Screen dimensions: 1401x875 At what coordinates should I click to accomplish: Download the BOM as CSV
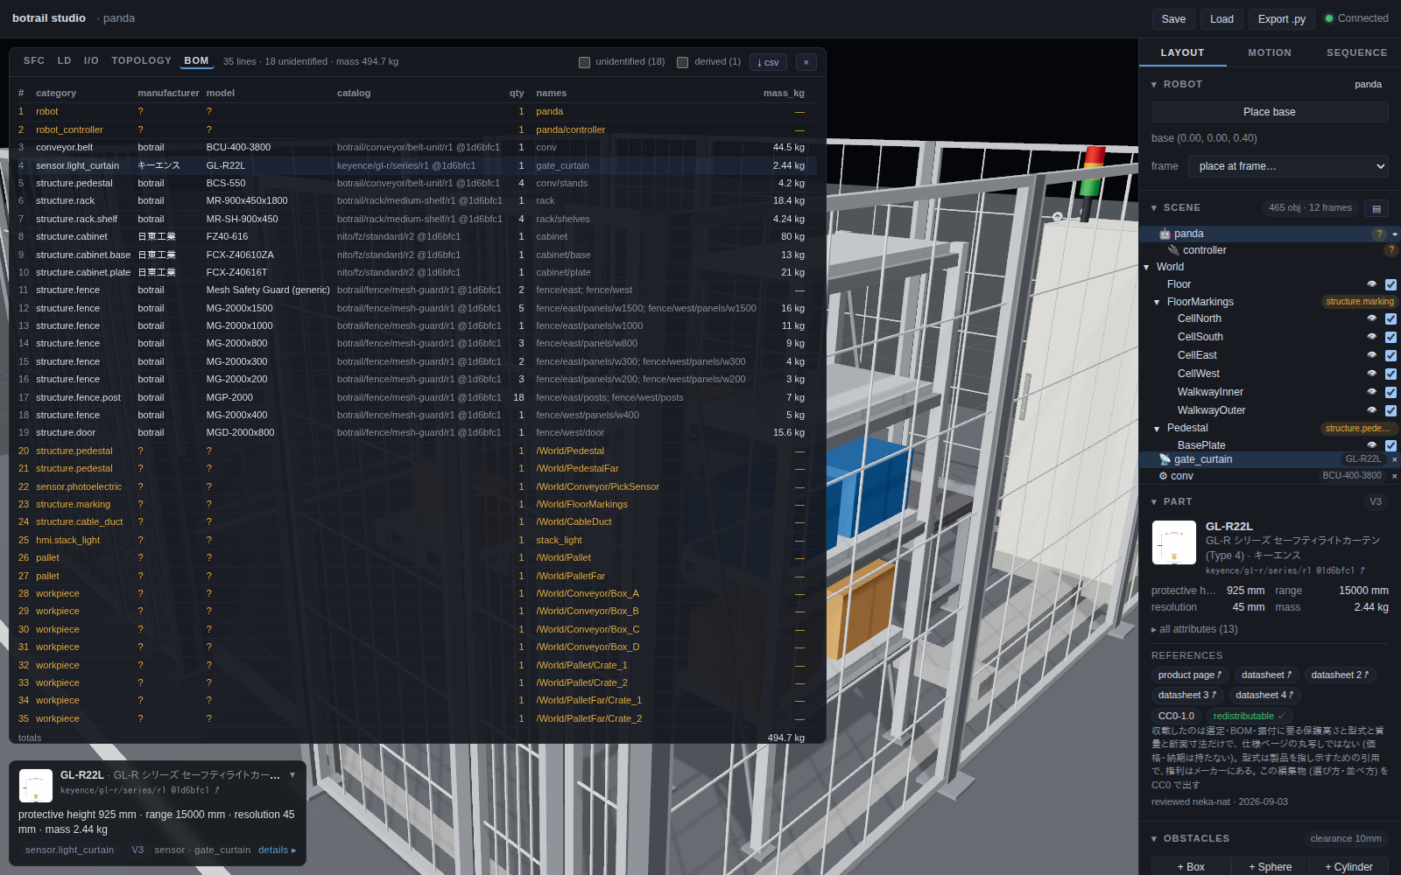[x=768, y=62]
